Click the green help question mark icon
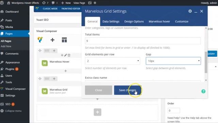Screen dimensions: 218x123 pyautogui.click(x=203, y=91)
